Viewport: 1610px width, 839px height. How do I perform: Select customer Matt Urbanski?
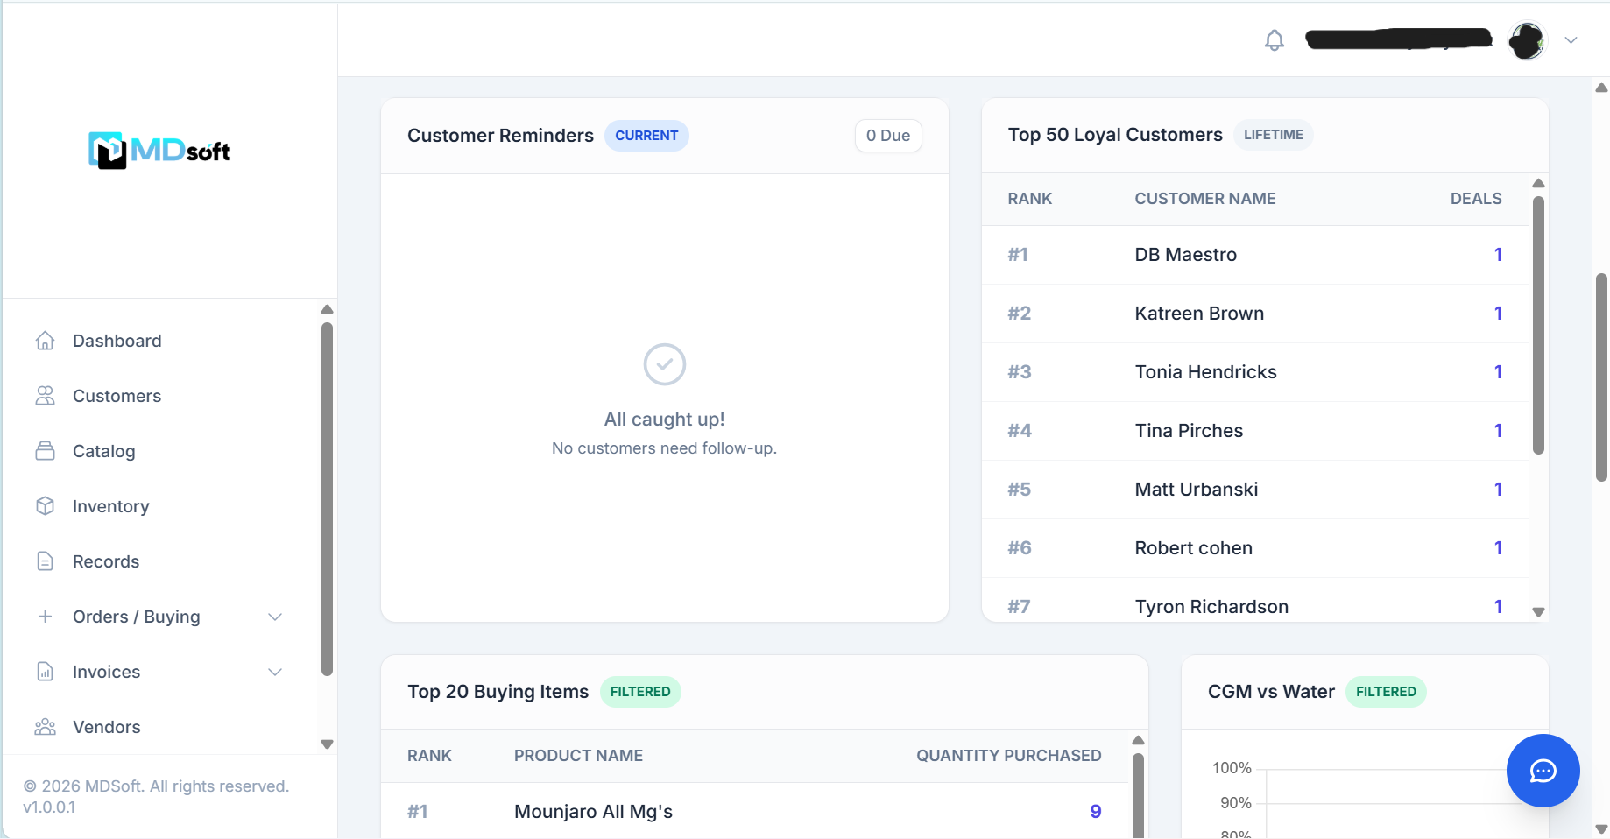(x=1197, y=490)
